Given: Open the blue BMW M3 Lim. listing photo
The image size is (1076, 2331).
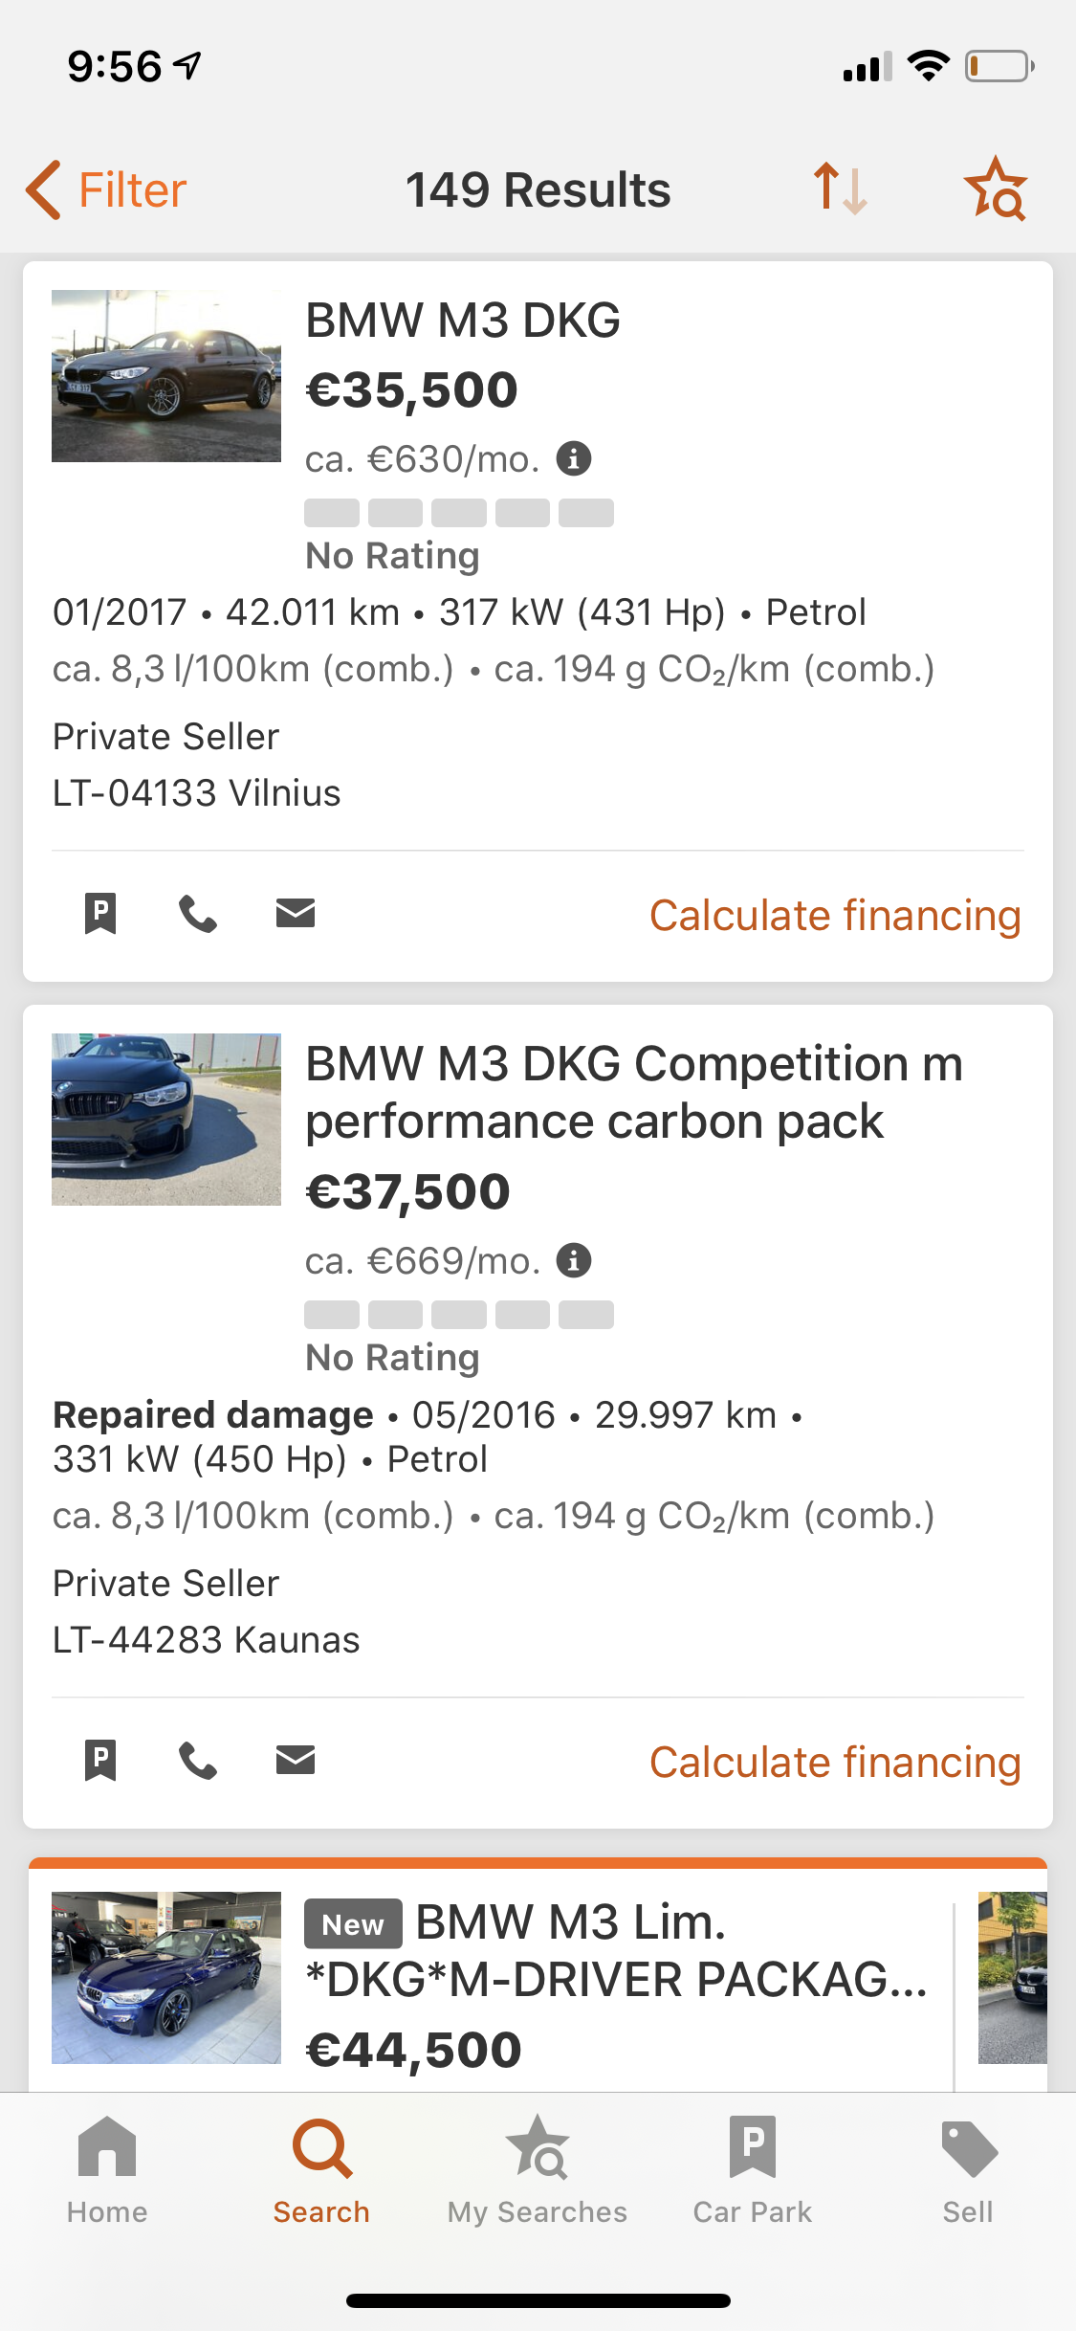Looking at the screenshot, I should coord(166,1977).
